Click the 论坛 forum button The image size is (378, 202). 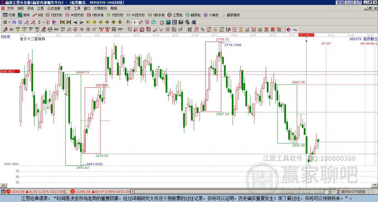349,3
